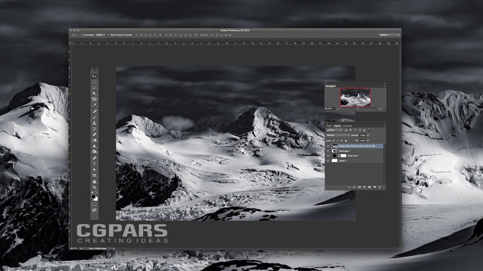483x271 pixels.
Task: Click the Add layer style (fx) icon
Action: tap(354, 187)
